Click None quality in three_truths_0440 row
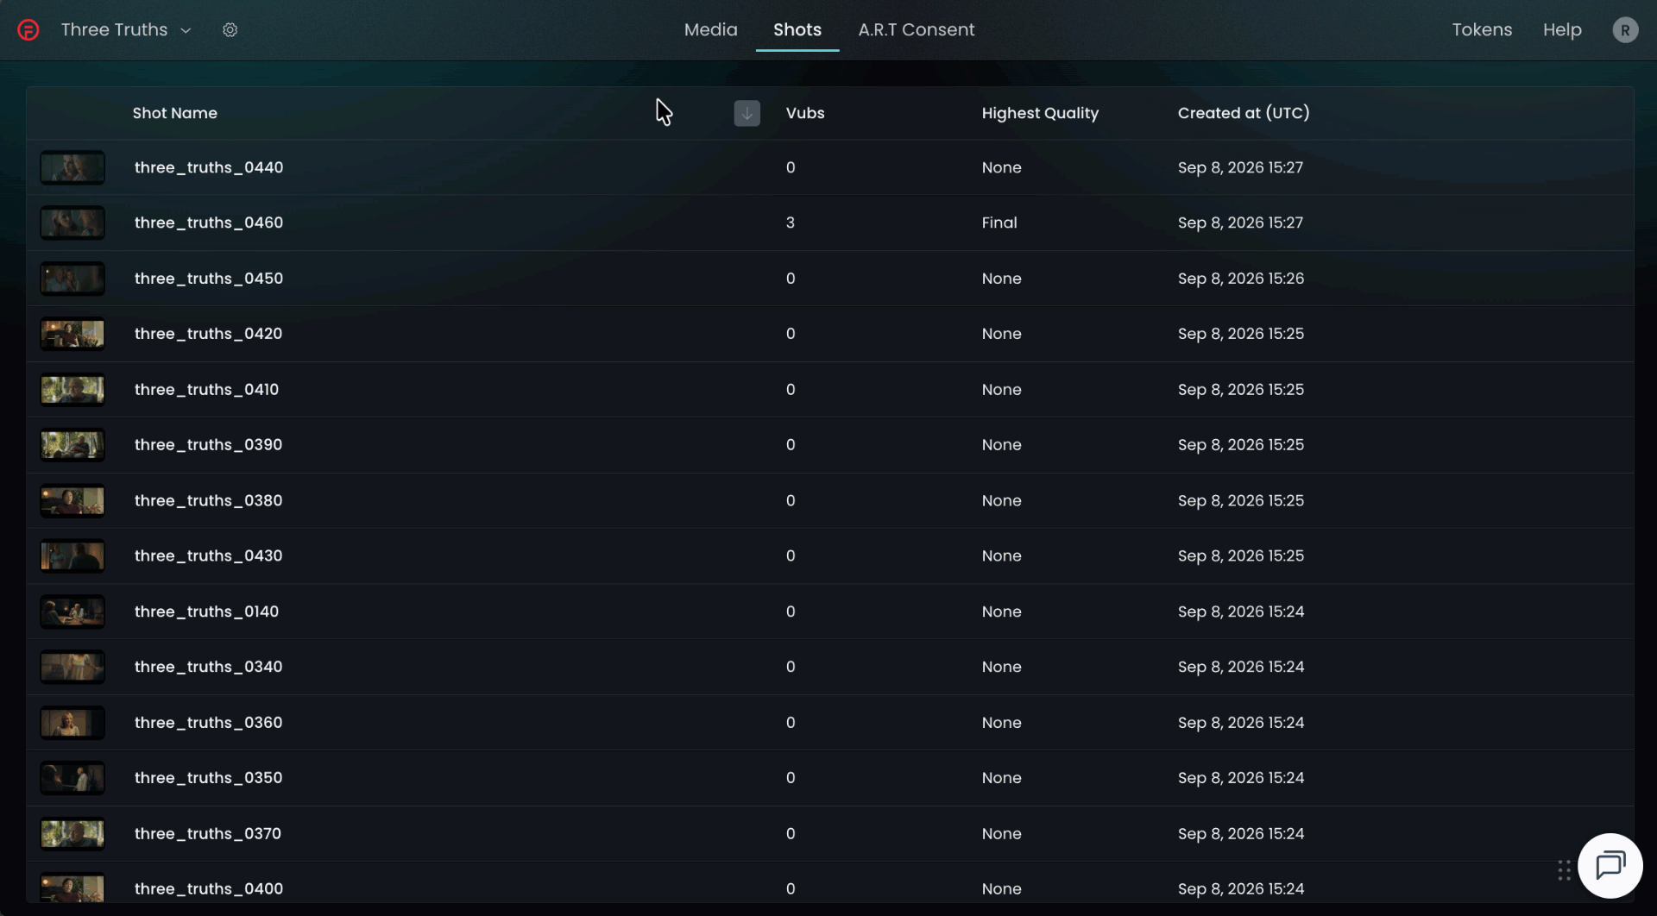1657x916 pixels. tap(1001, 167)
